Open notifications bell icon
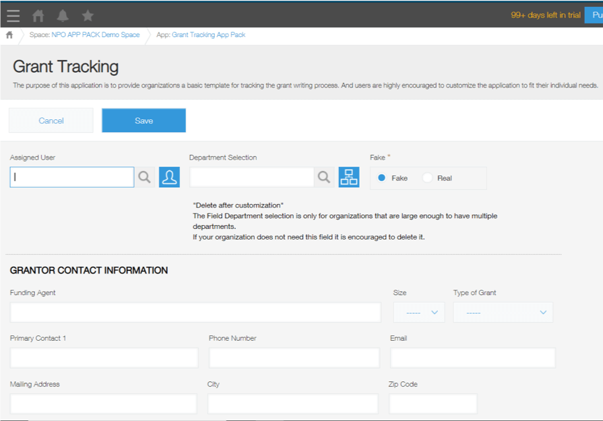The image size is (603, 421). (x=63, y=15)
